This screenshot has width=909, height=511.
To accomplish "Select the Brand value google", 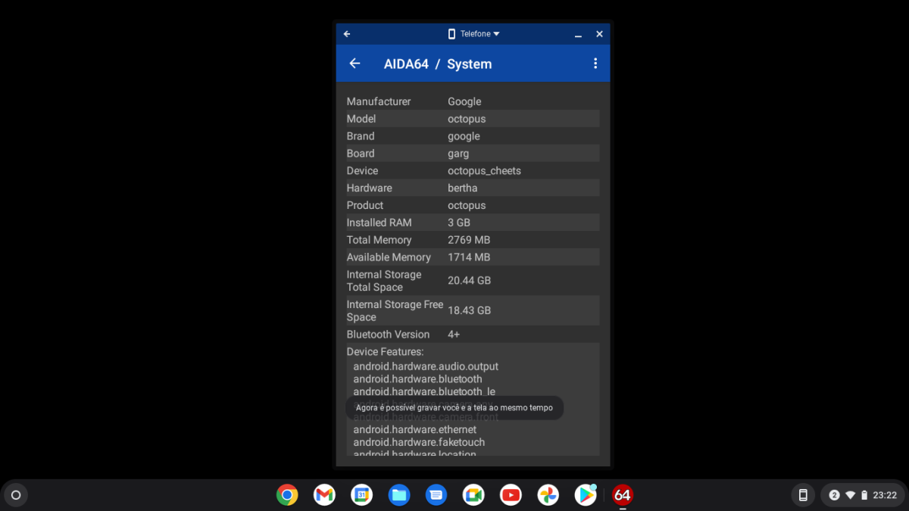I will coord(464,136).
